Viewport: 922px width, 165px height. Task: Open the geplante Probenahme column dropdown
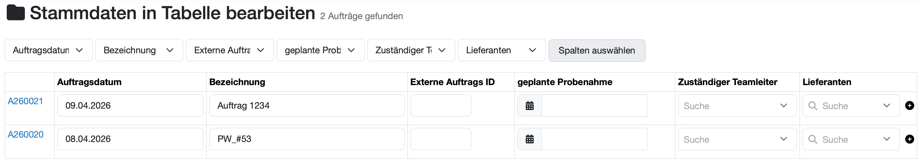[x=320, y=50]
